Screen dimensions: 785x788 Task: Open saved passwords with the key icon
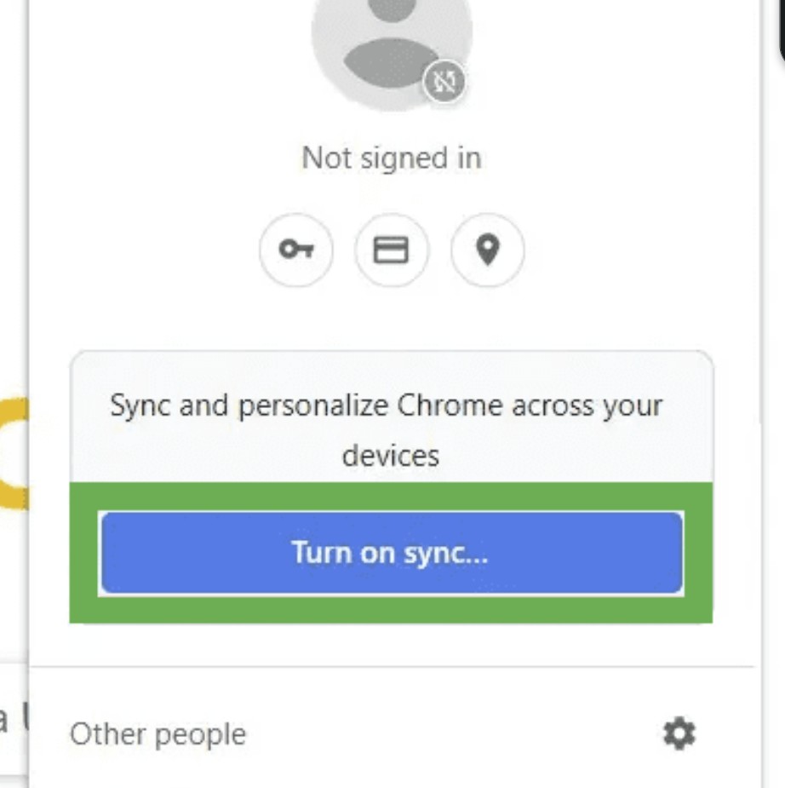pos(296,250)
